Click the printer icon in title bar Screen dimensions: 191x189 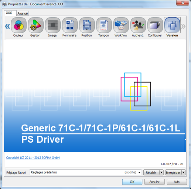tap(4, 4)
